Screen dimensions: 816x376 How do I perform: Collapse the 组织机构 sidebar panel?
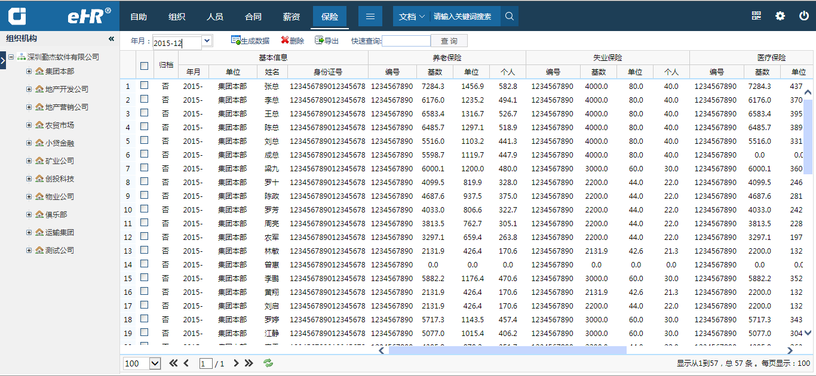pos(111,39)
